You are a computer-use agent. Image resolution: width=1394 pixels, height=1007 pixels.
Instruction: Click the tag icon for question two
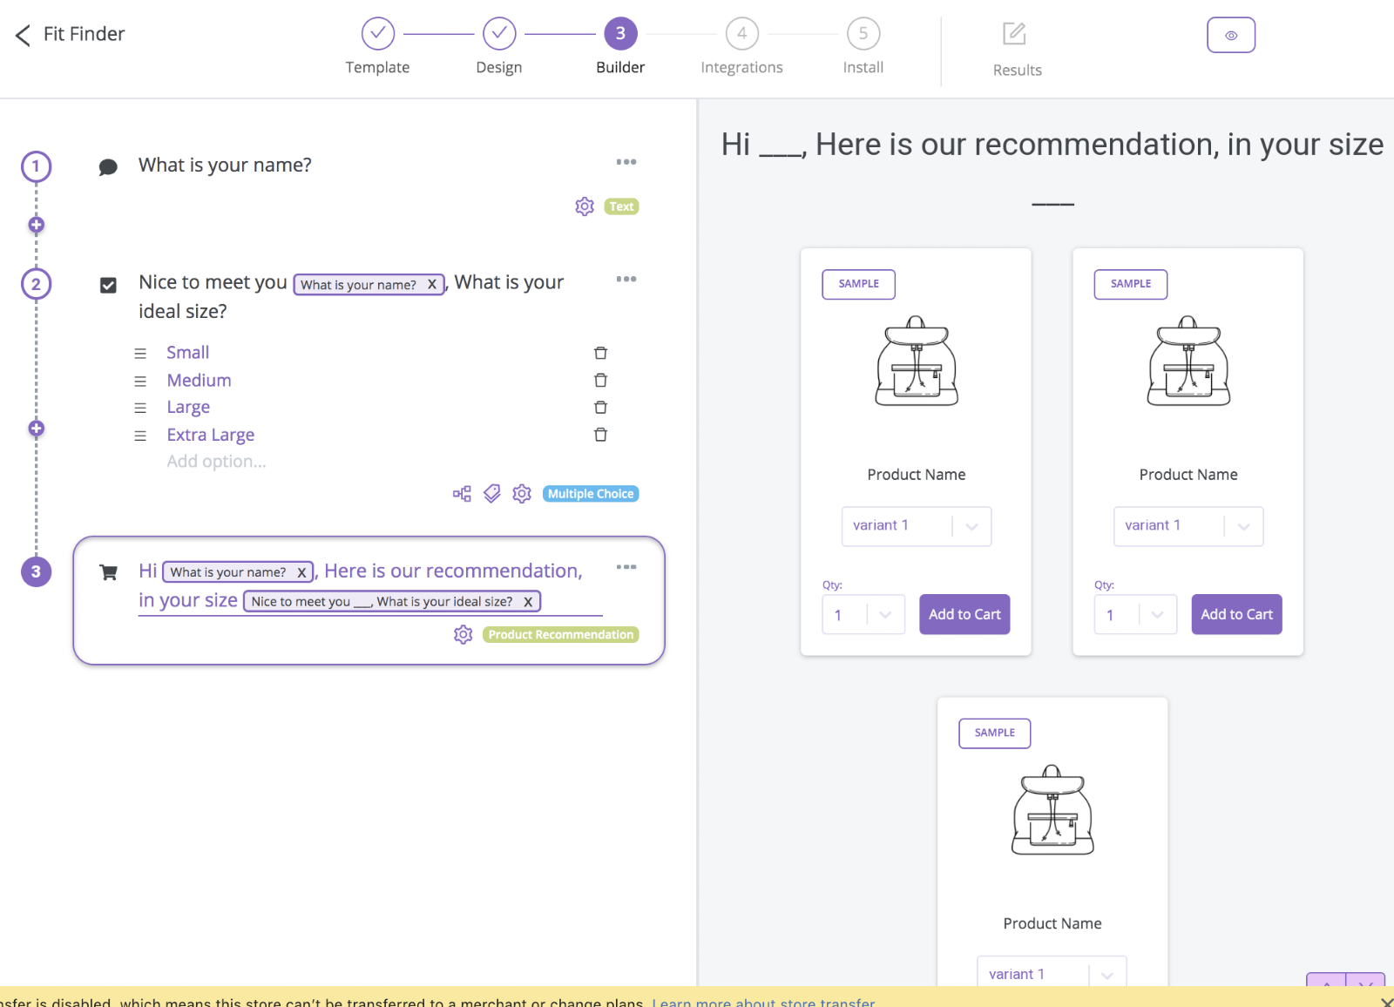[x=492, y=494]
